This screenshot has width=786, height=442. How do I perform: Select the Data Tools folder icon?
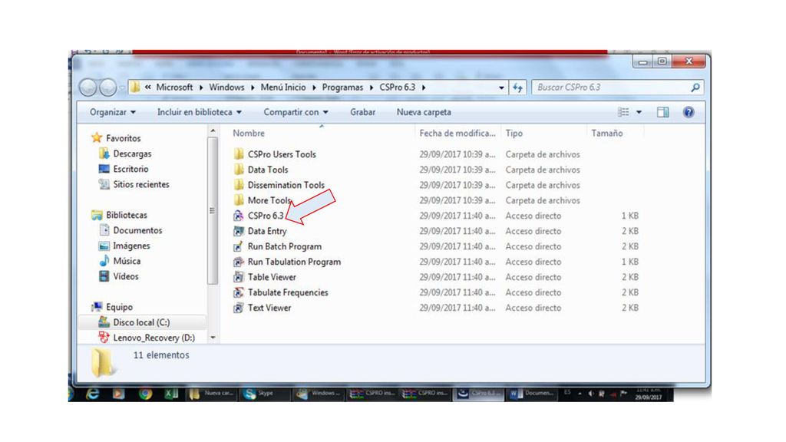click(x=239, y=170)
